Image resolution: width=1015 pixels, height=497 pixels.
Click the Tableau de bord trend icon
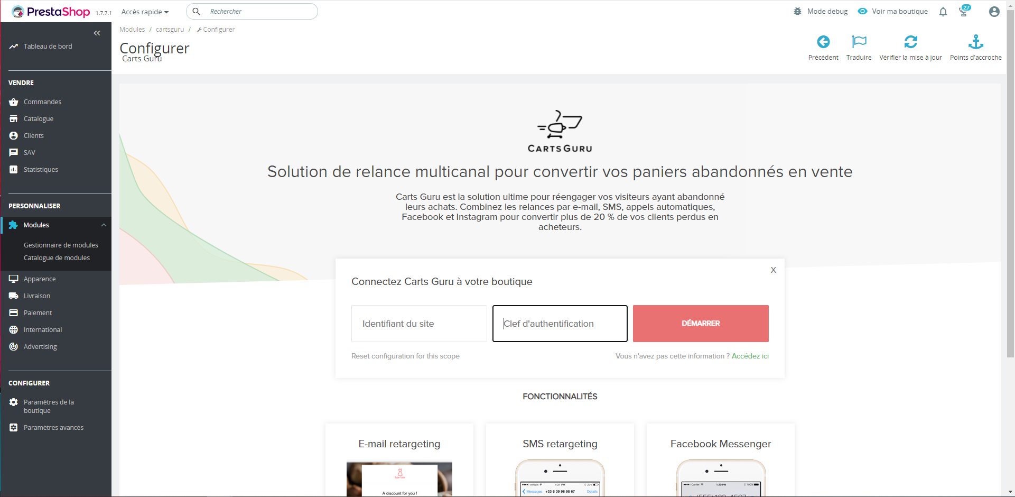tap(14, 47)
